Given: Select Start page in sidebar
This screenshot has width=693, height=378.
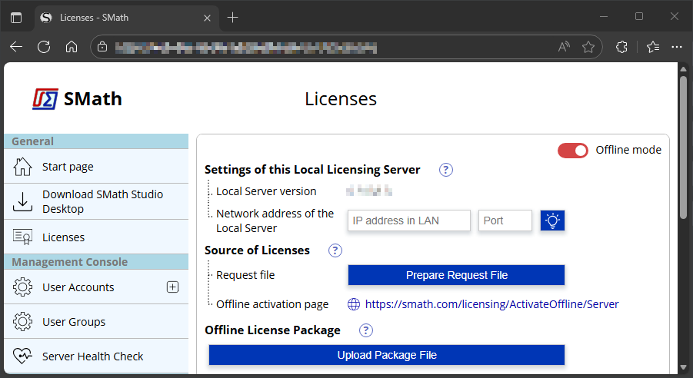Looking at the screenshot, I should [x=96, y=167].
